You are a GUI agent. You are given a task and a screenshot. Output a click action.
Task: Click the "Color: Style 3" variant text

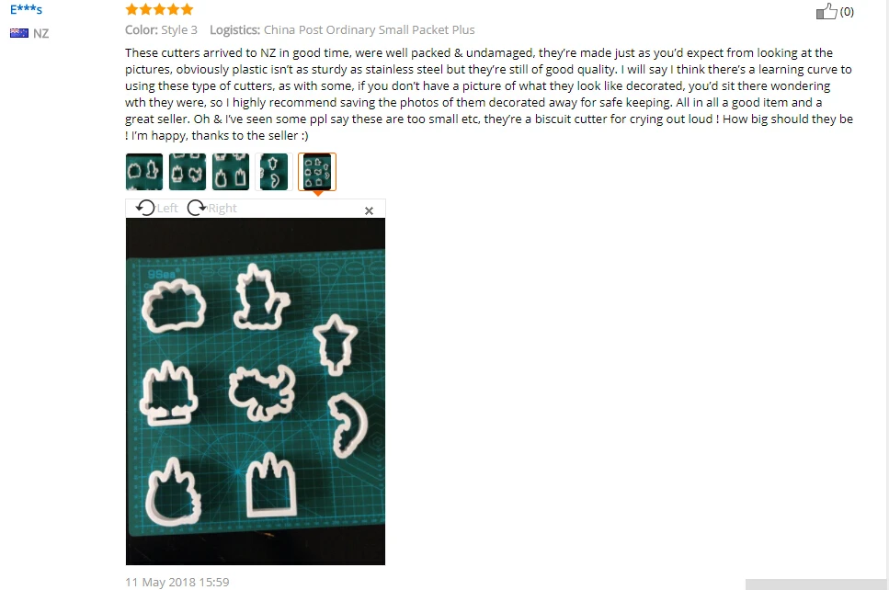(x=161, y=30)
